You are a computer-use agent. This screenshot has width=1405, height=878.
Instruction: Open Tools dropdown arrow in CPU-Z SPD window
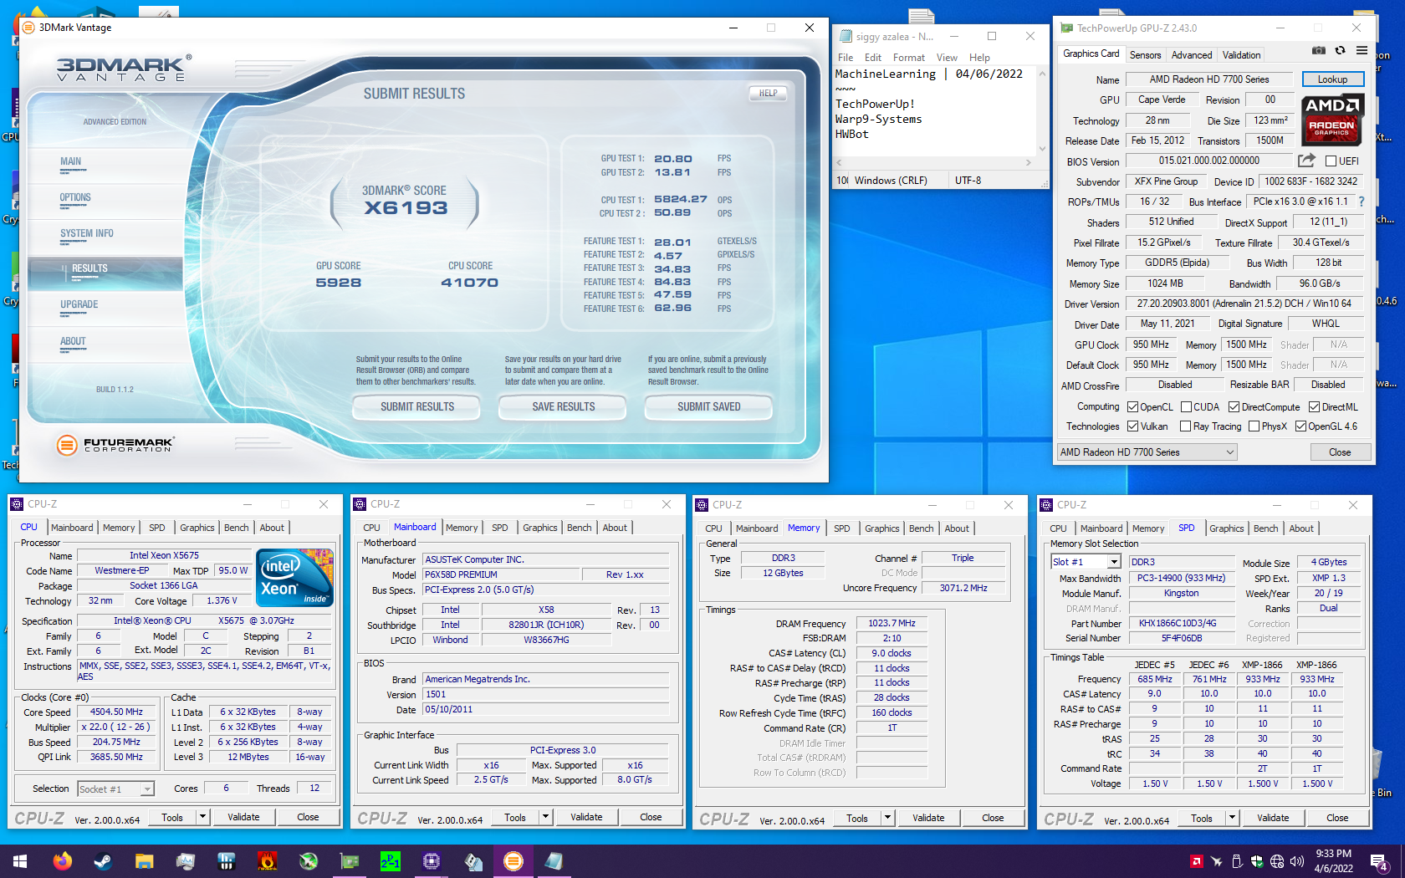1232,818
